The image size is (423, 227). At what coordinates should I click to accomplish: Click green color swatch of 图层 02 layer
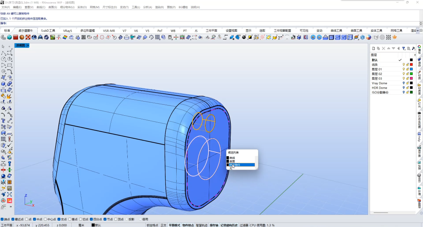[411, 74]
